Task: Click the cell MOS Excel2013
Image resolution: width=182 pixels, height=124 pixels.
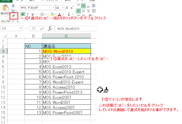Action: [66, 67]
